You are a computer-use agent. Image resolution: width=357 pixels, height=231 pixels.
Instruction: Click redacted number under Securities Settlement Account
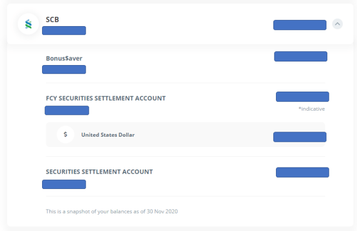click(64, 184)
